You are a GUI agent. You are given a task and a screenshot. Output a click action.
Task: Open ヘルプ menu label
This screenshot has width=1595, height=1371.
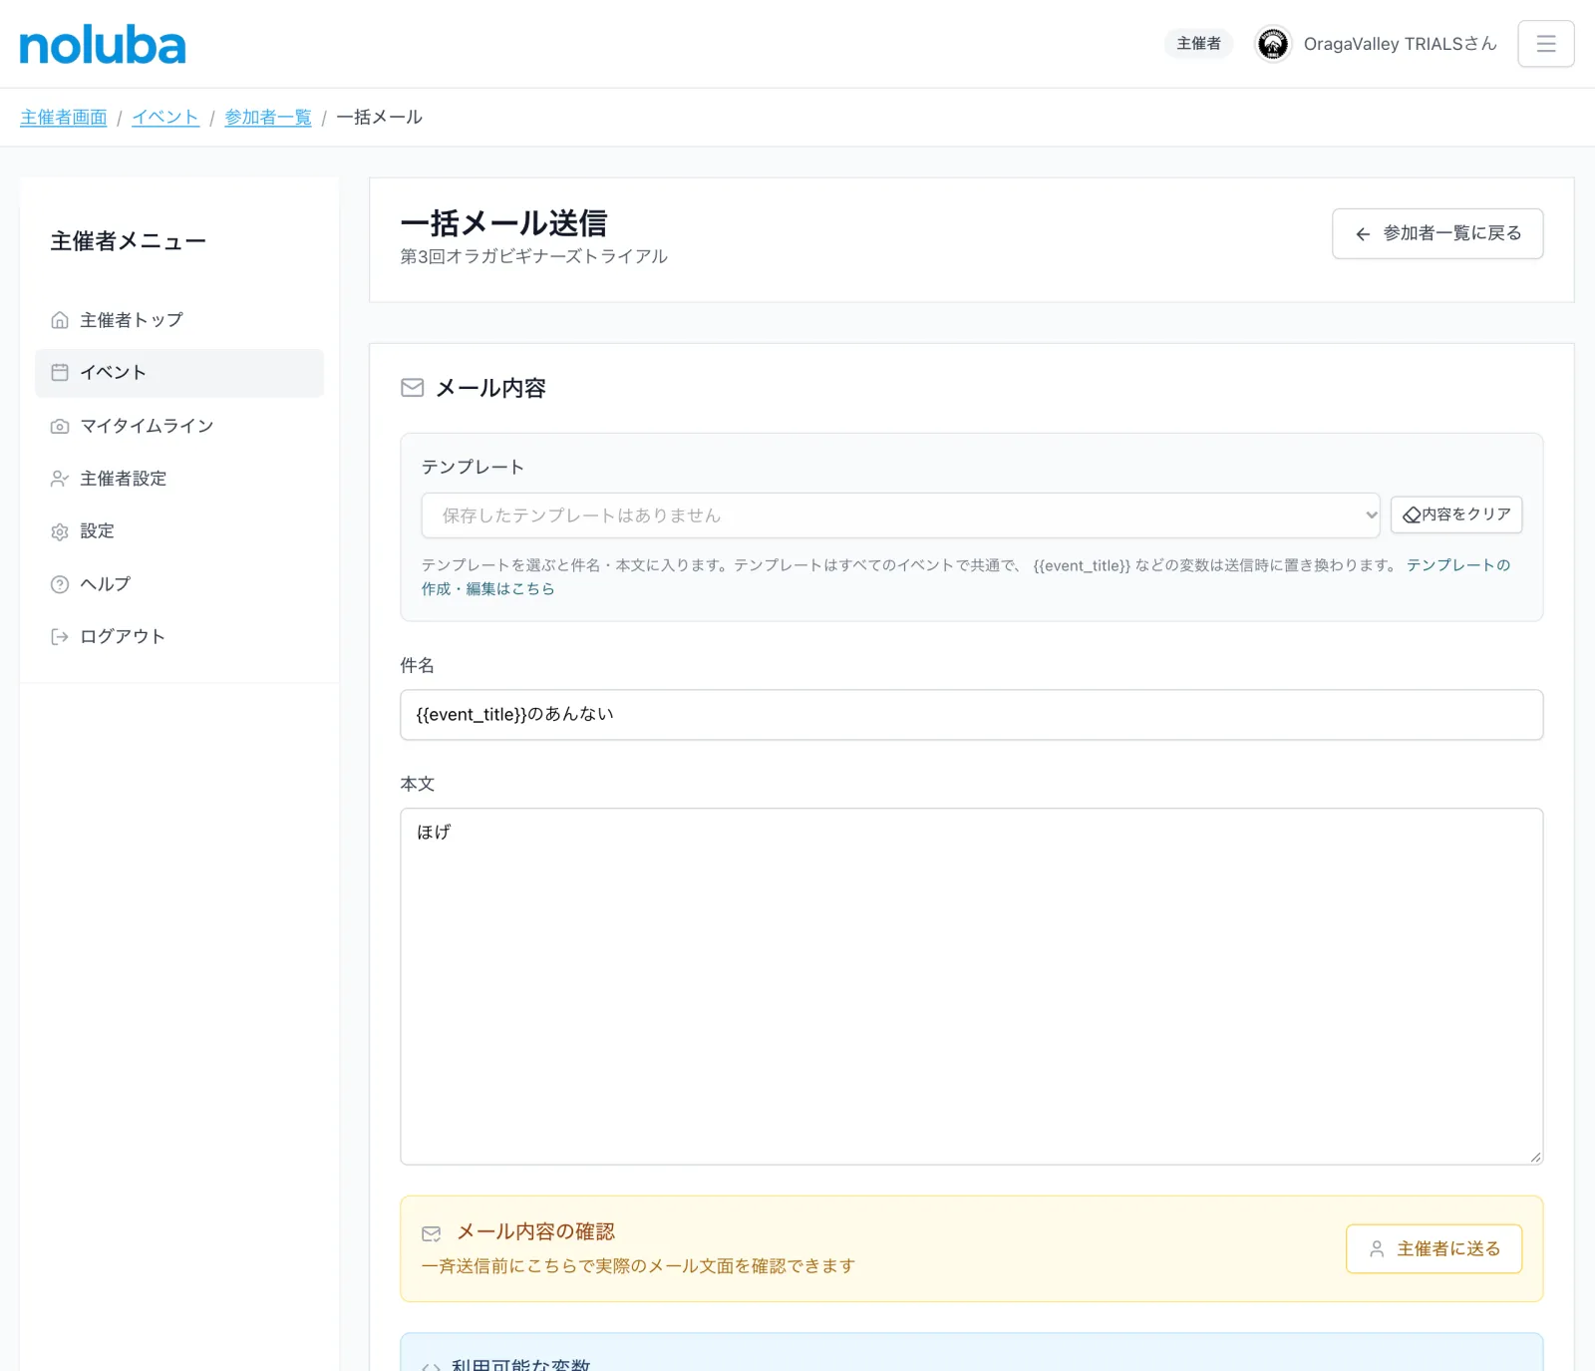coord(105,584)
